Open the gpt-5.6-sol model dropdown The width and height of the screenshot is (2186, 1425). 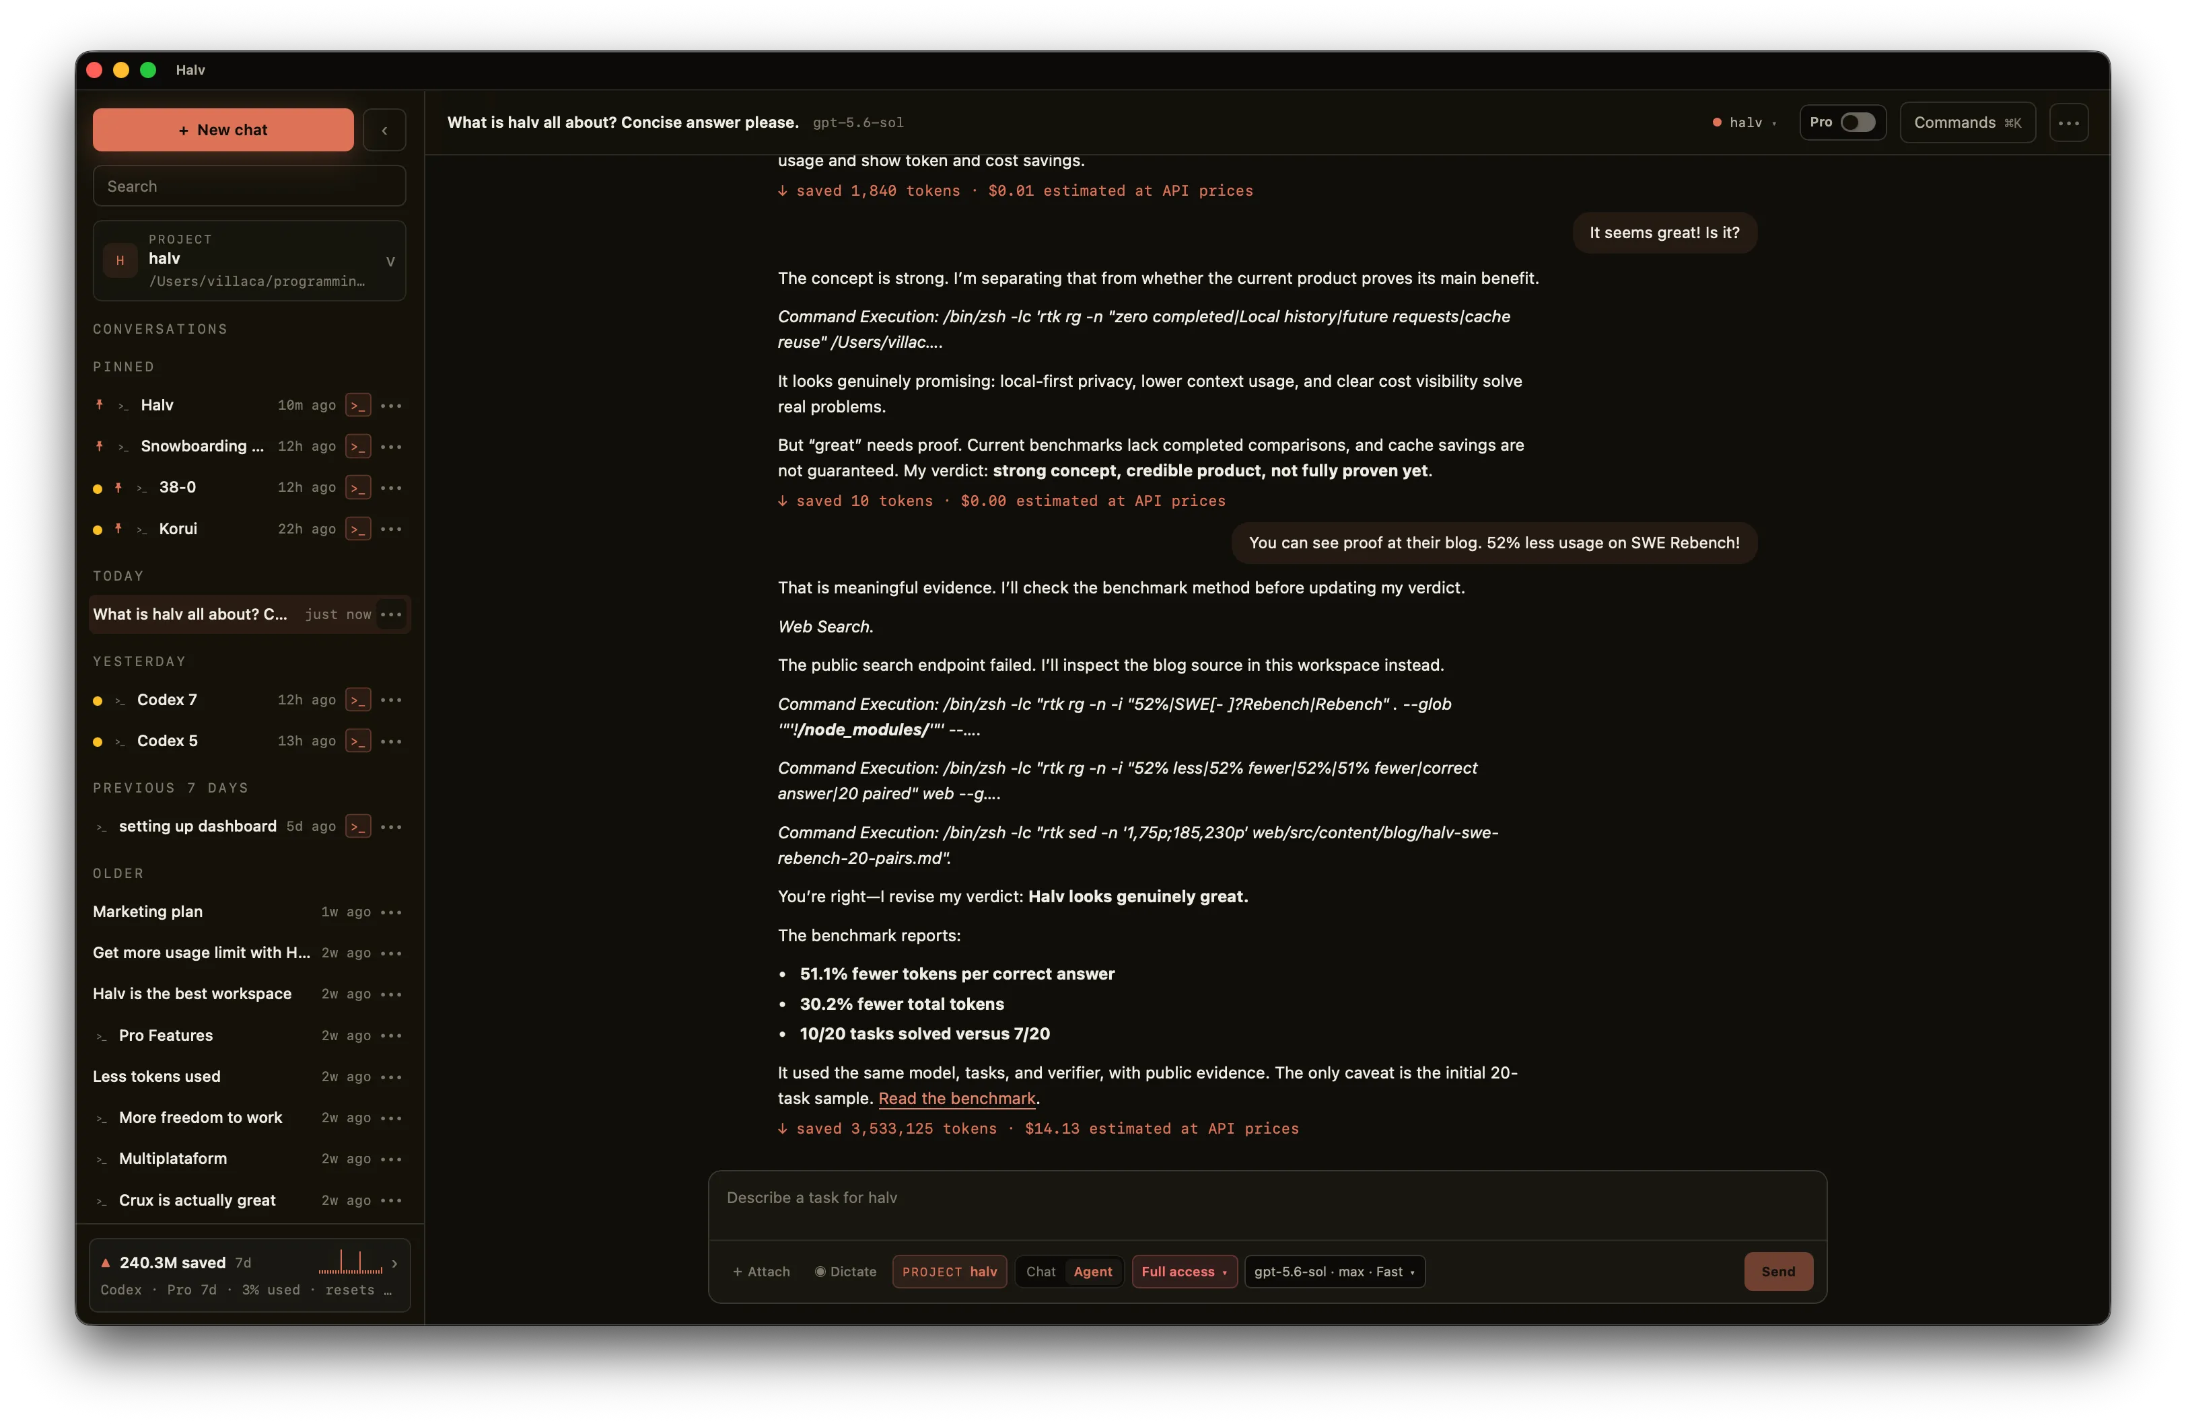[x=1334, y=1272]
